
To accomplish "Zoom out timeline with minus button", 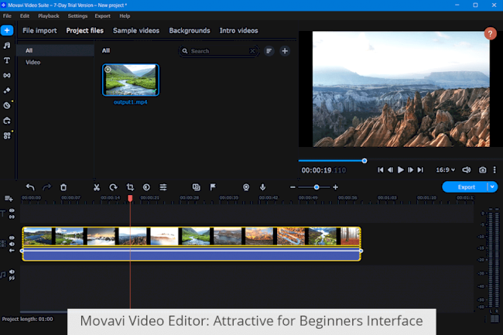I will (x=293, y=187).
